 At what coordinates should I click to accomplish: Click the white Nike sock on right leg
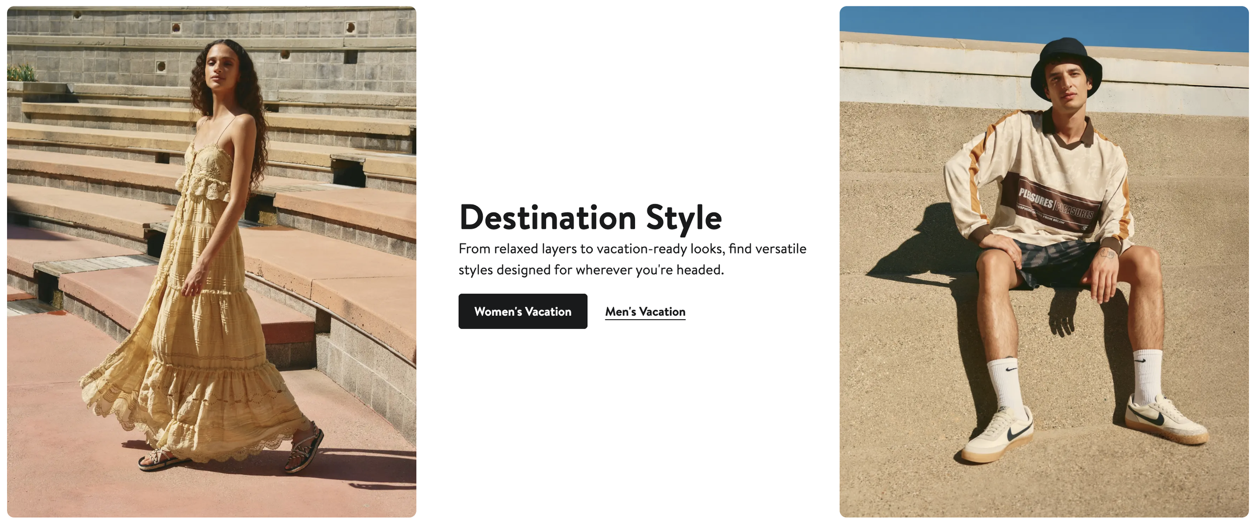pyautogui.click(x=1147, y=376)
